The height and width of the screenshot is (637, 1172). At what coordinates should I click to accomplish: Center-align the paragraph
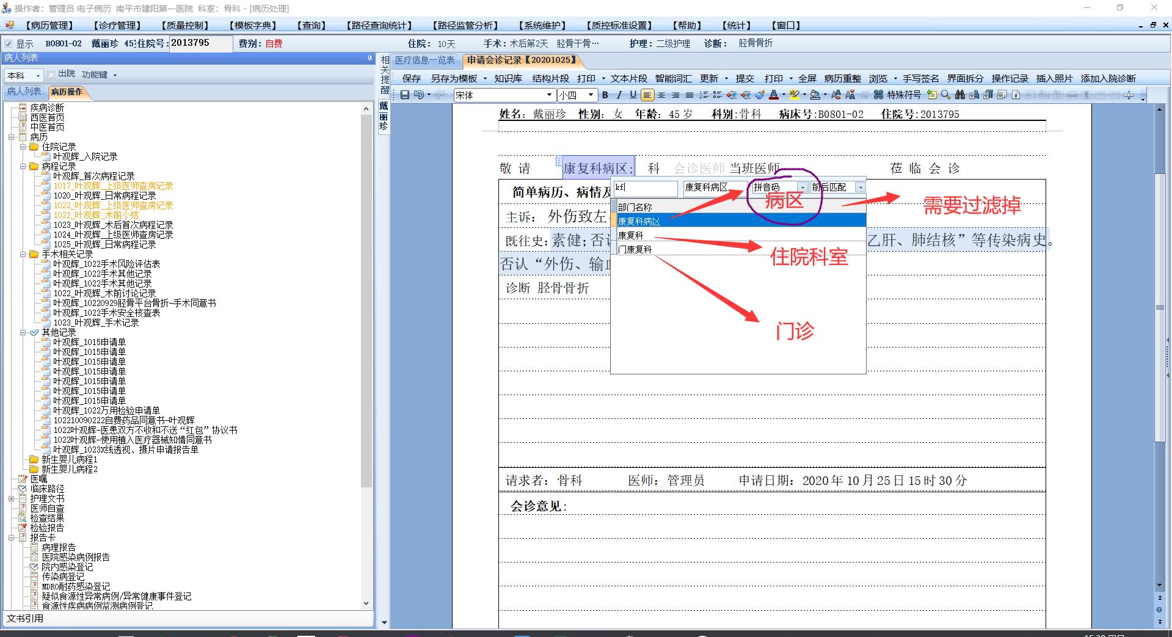(661, 95)
